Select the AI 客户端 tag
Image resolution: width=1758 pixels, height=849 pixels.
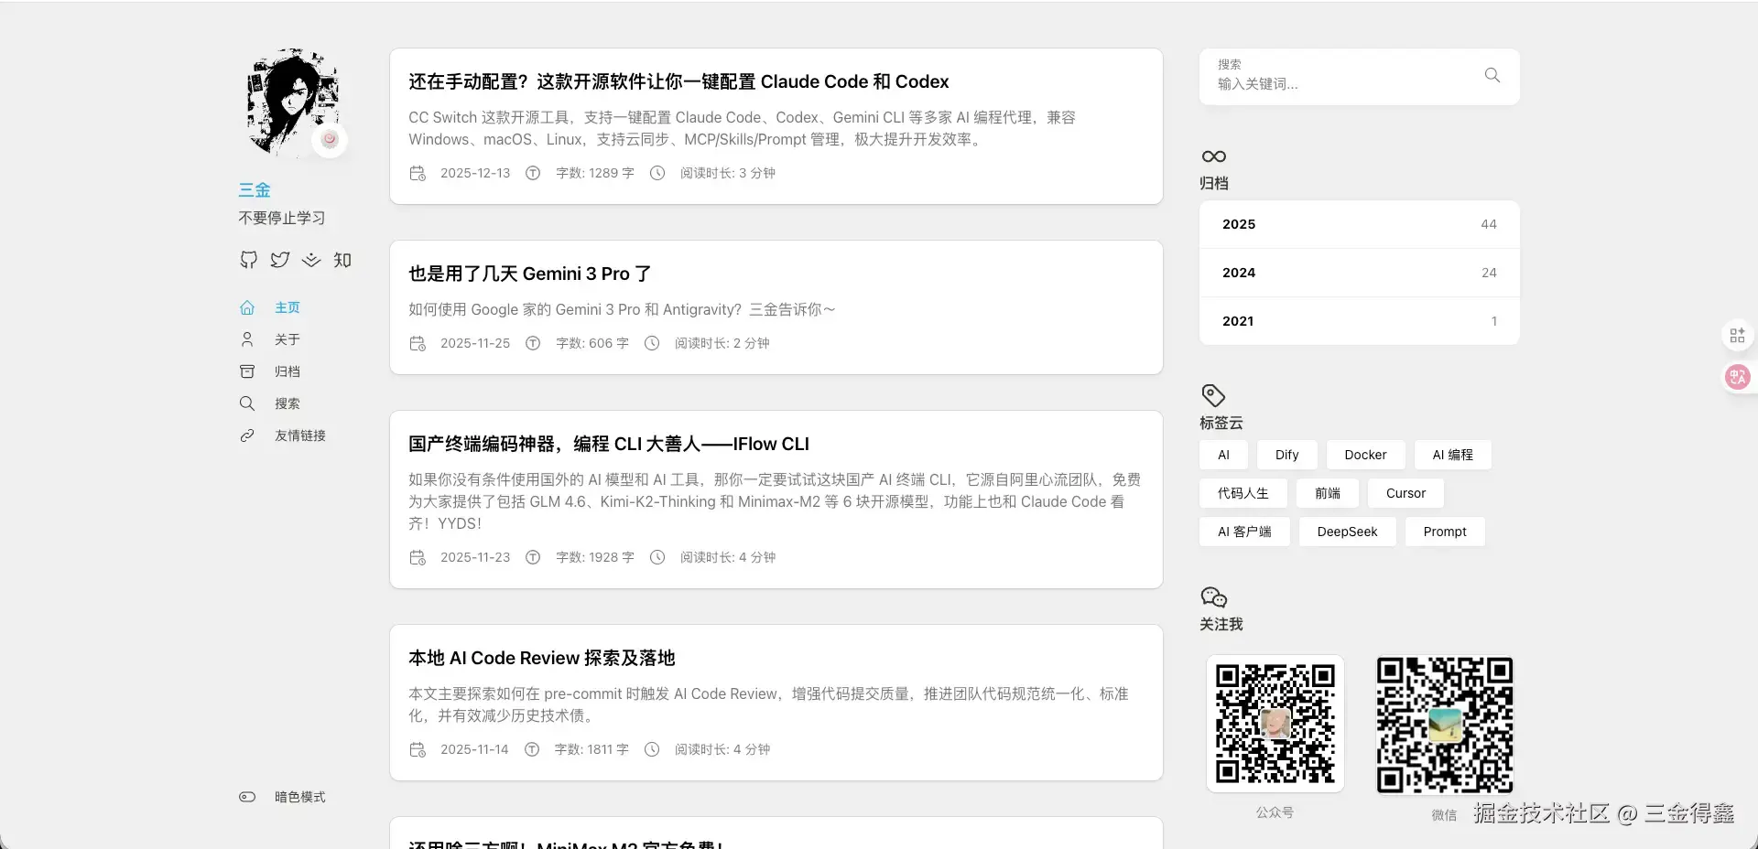(x=1245, y=532)
